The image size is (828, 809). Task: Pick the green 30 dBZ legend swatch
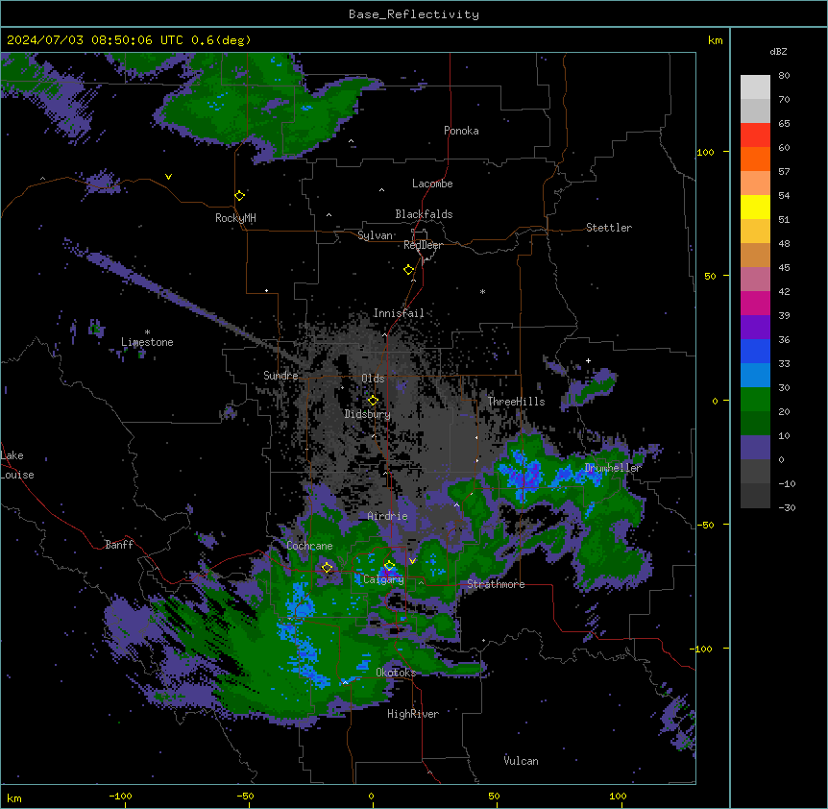pyautogui.click(x=755, y=400)
